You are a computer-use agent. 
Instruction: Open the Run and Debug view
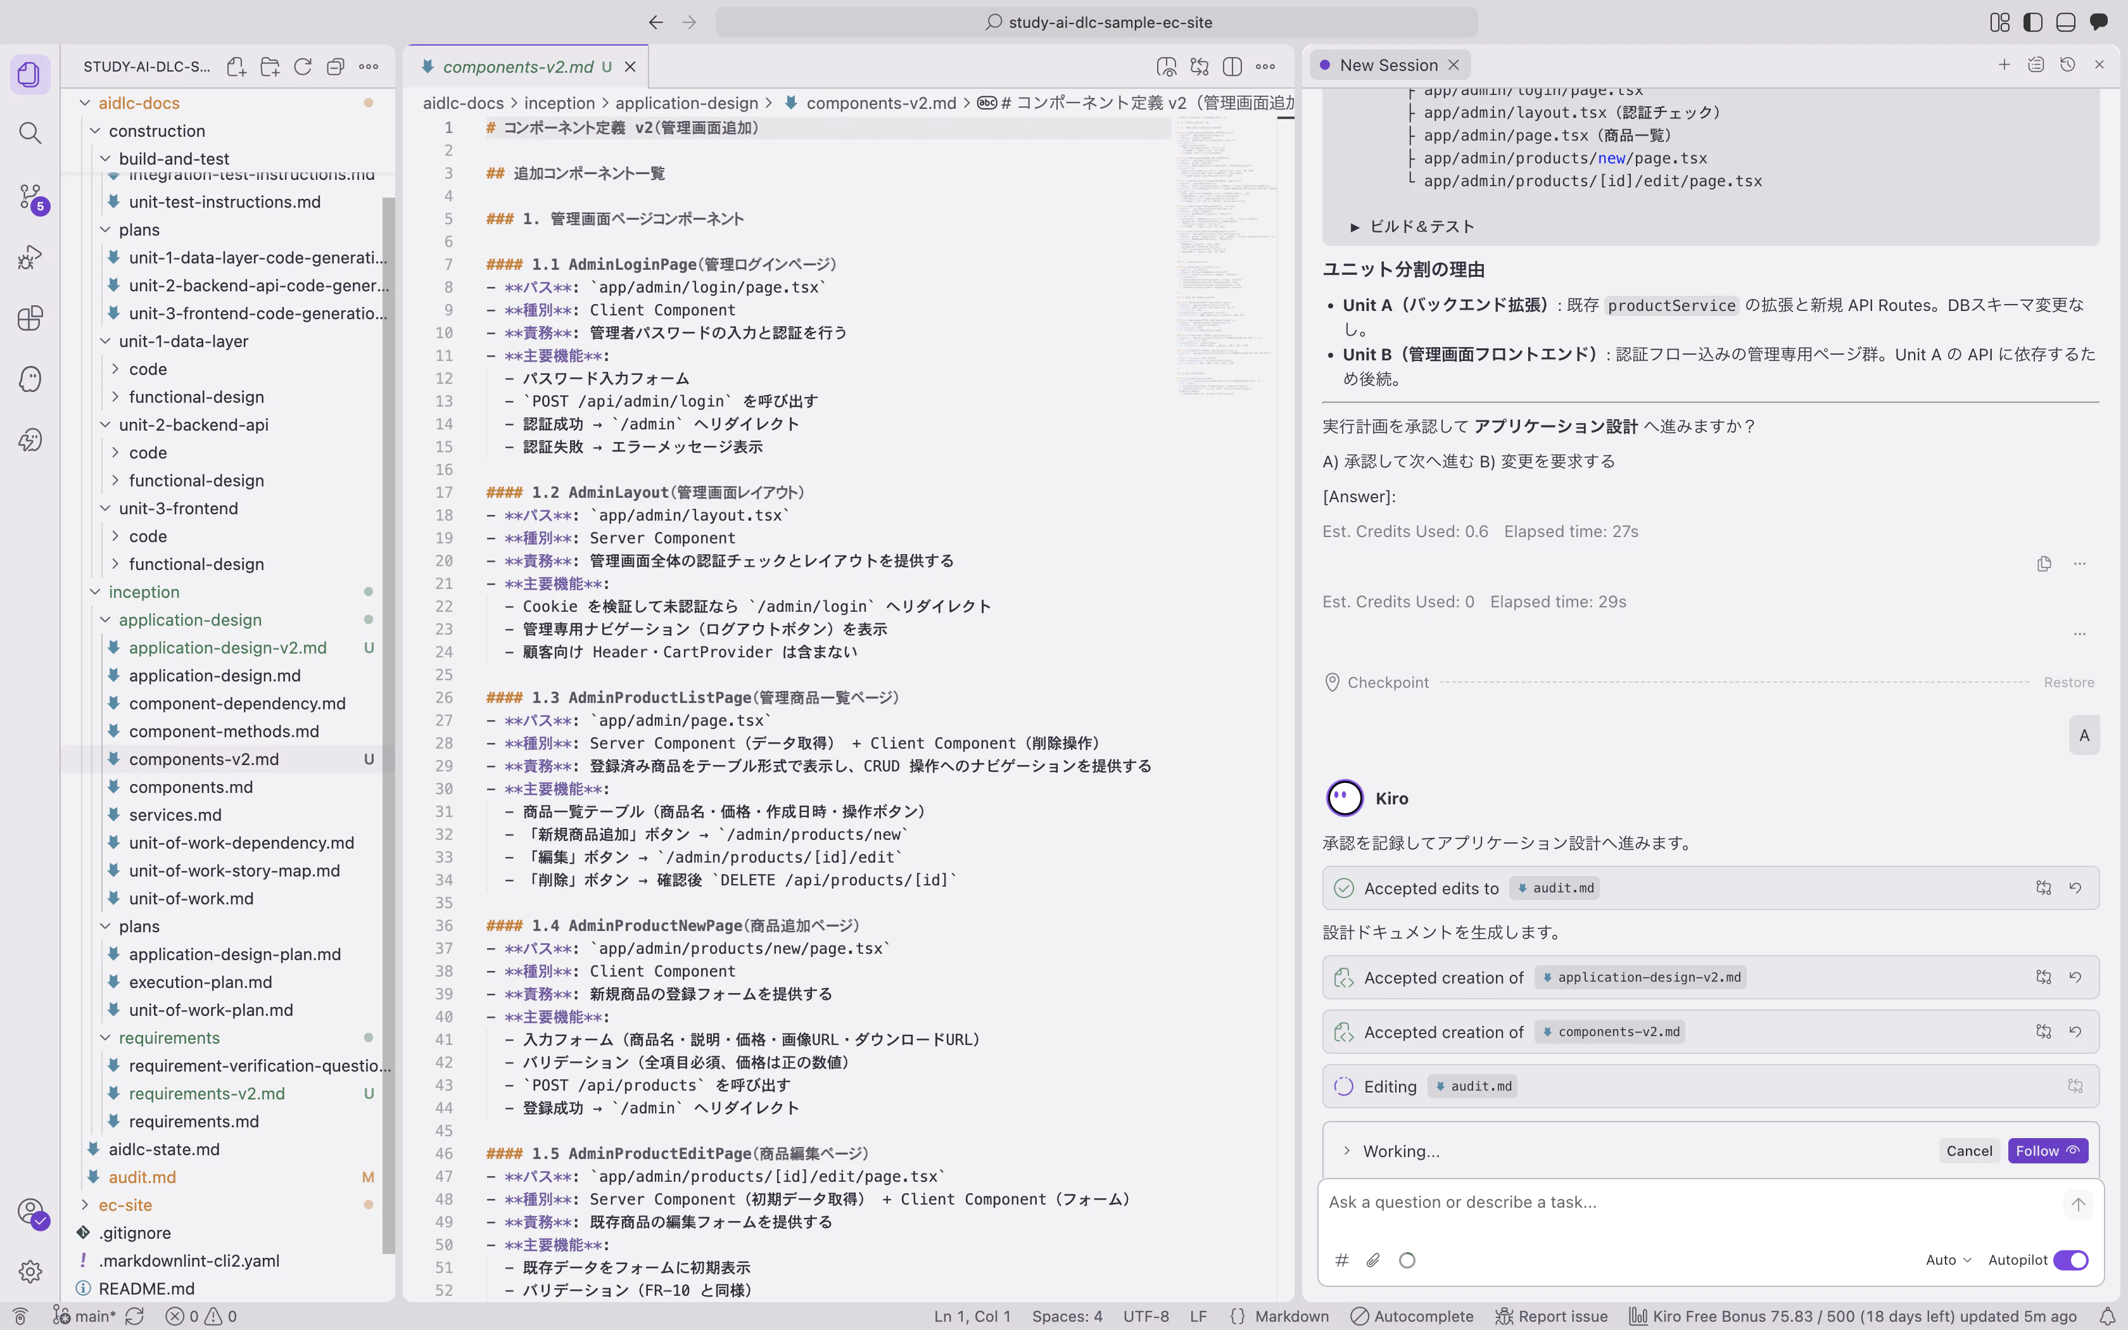click(30, 257)
